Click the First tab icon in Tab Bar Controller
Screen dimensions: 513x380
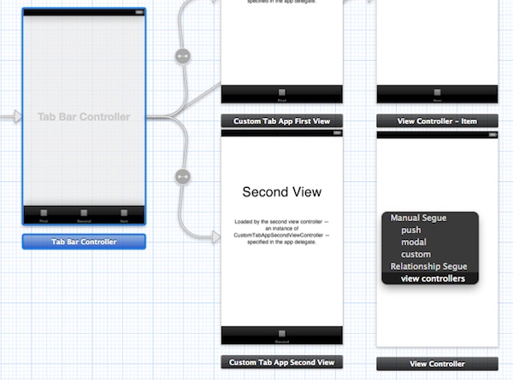pyautogui.click(x=44, y=213)
